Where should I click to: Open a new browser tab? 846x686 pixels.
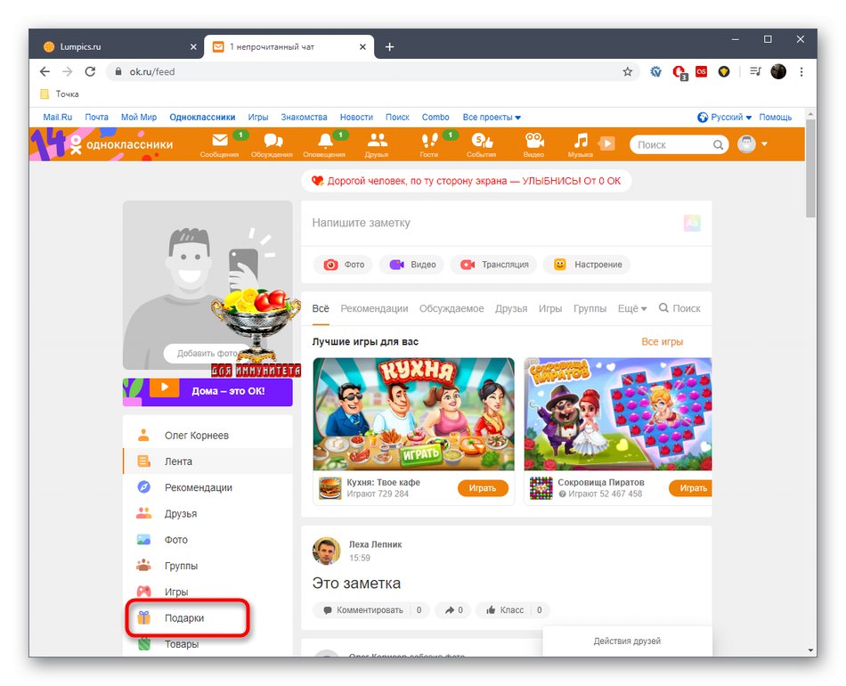(389, 47)
